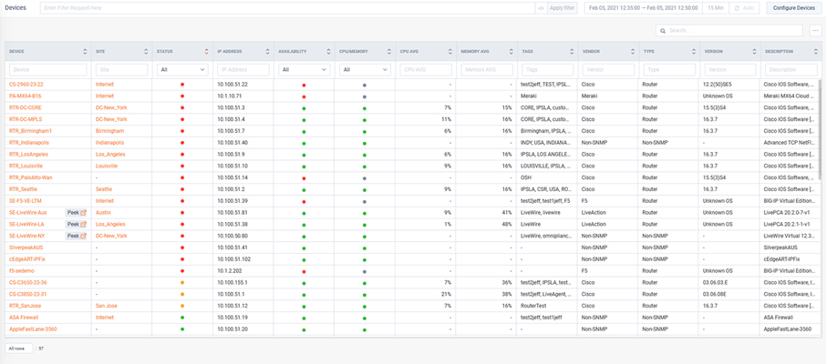The height and width of the screenshot is (364, 826).
Task: Click Peek for SE-LiveWire-NY
Action: pyautogui.click(x=76, y=236)
